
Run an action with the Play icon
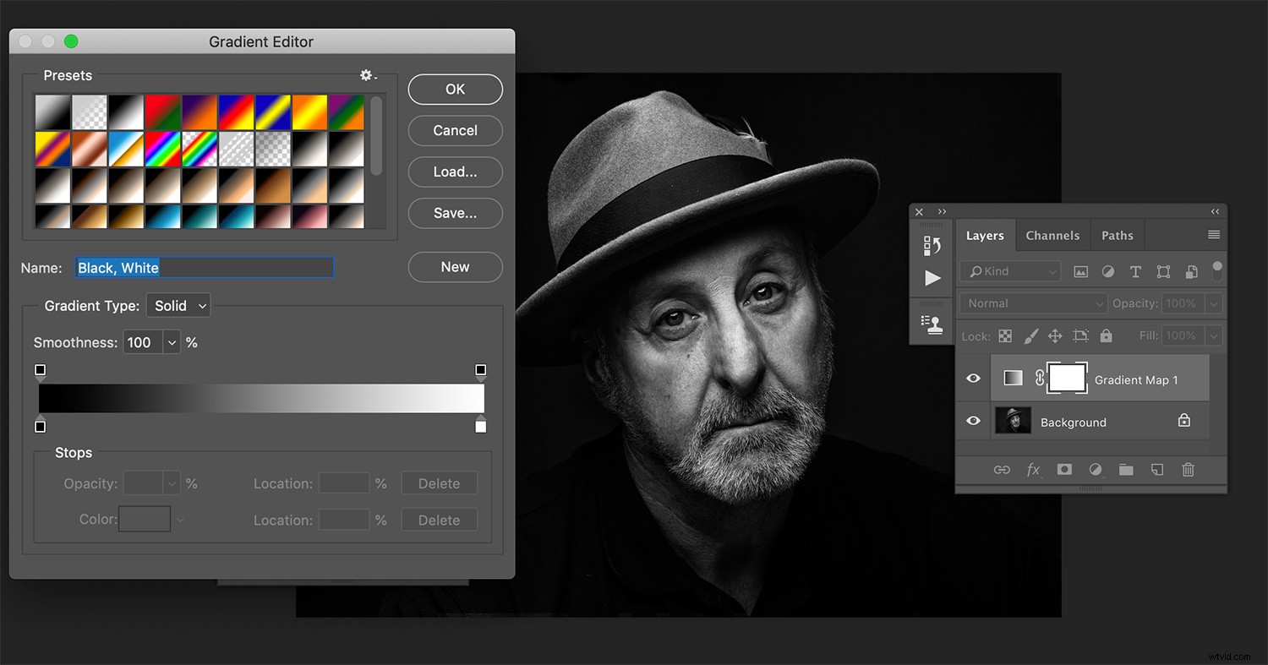tap(932, 277)
